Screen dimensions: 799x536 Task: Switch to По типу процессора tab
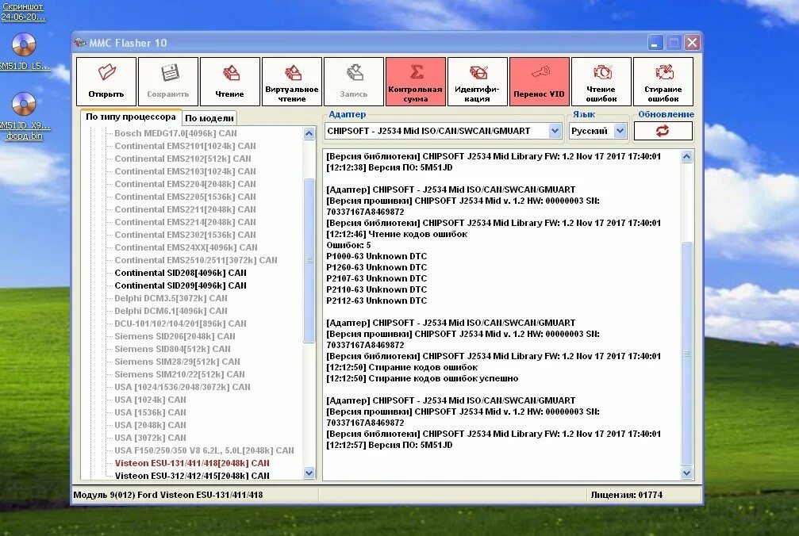coord(131,117)
